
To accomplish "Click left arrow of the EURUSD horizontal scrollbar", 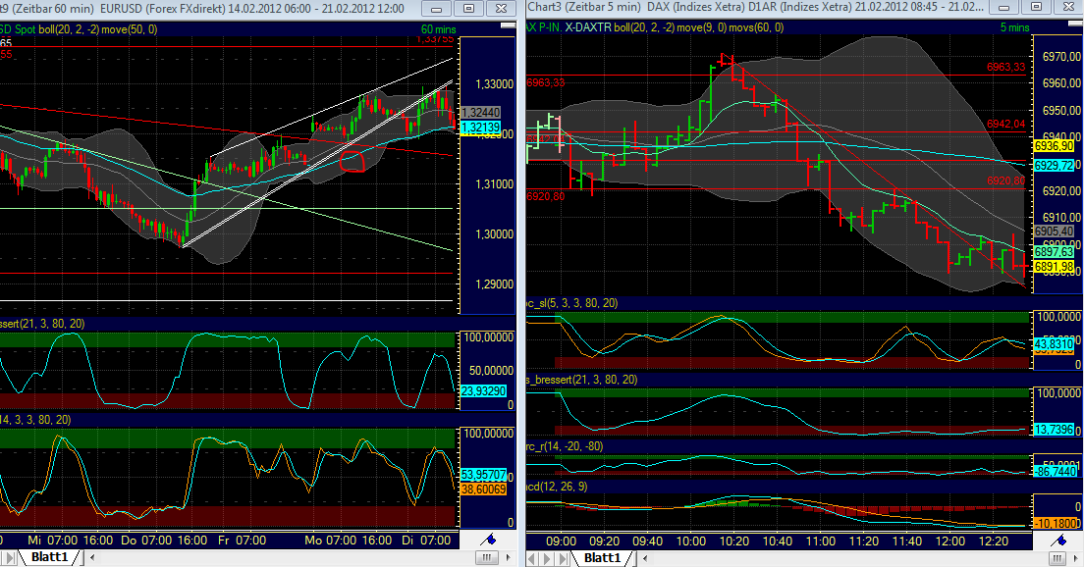I will coord(92,557).
